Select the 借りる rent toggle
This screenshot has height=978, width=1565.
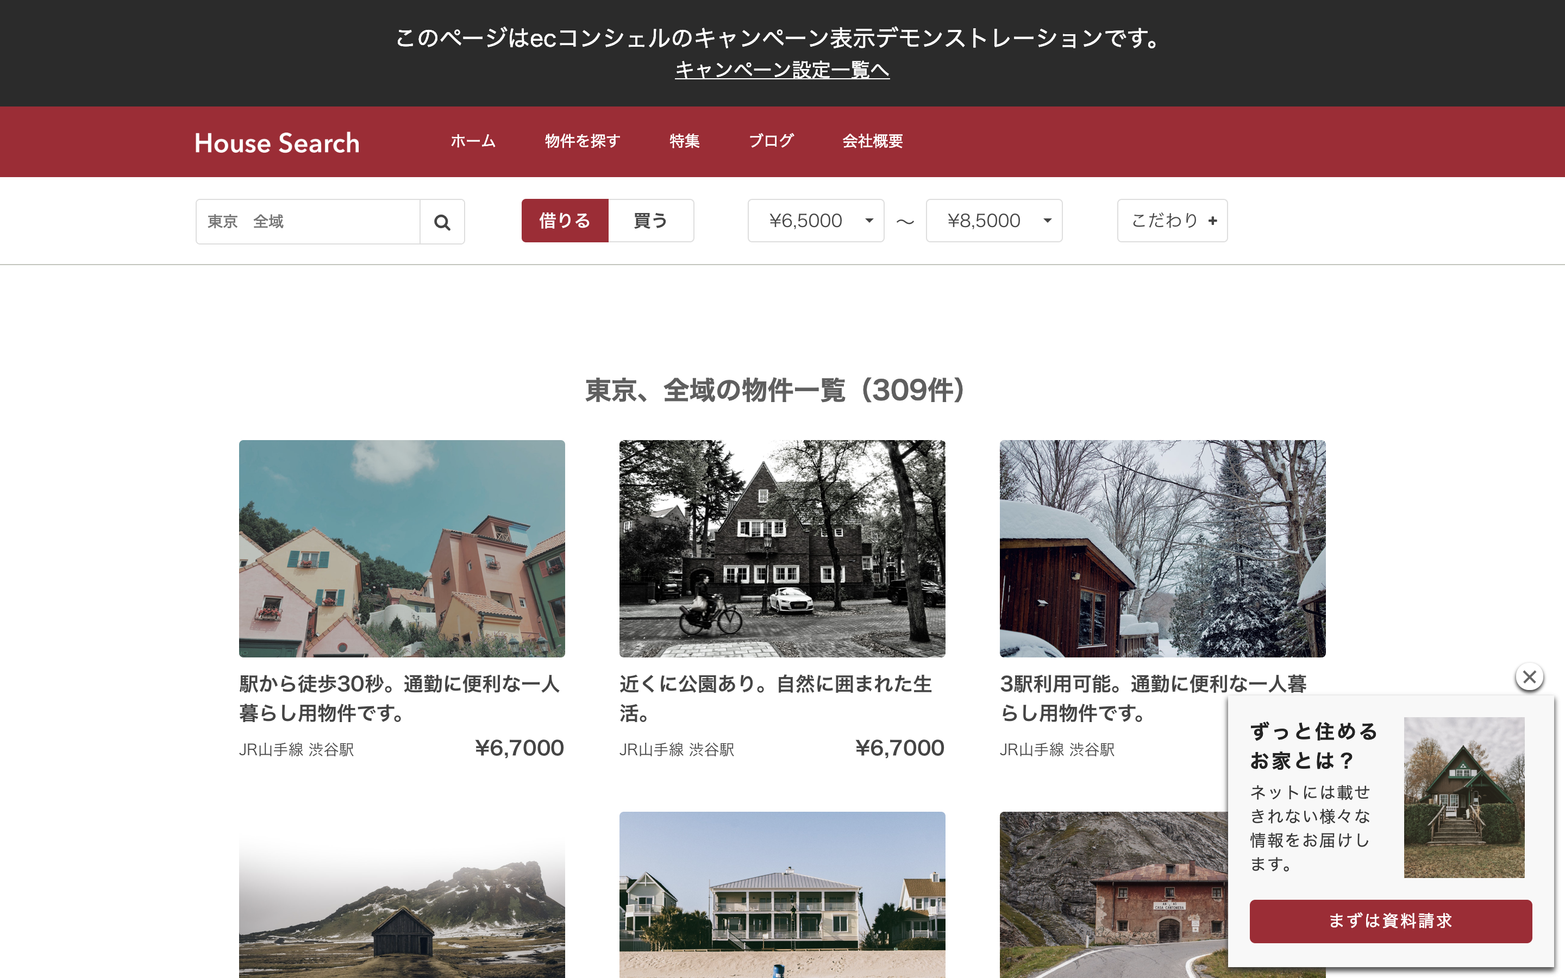click(565, 221)
